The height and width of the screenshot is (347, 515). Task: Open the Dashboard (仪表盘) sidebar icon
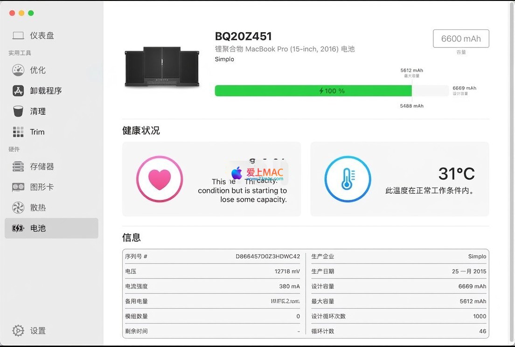point(18,35)
